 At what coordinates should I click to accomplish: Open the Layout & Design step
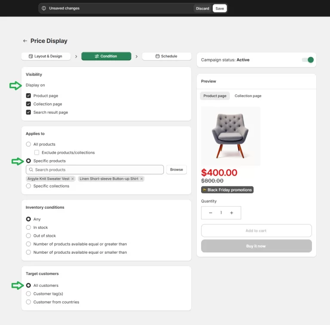point(46,56)
